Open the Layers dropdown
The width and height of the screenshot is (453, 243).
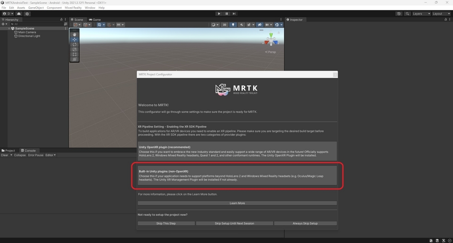pyautogui.click(x=421, y=14)
